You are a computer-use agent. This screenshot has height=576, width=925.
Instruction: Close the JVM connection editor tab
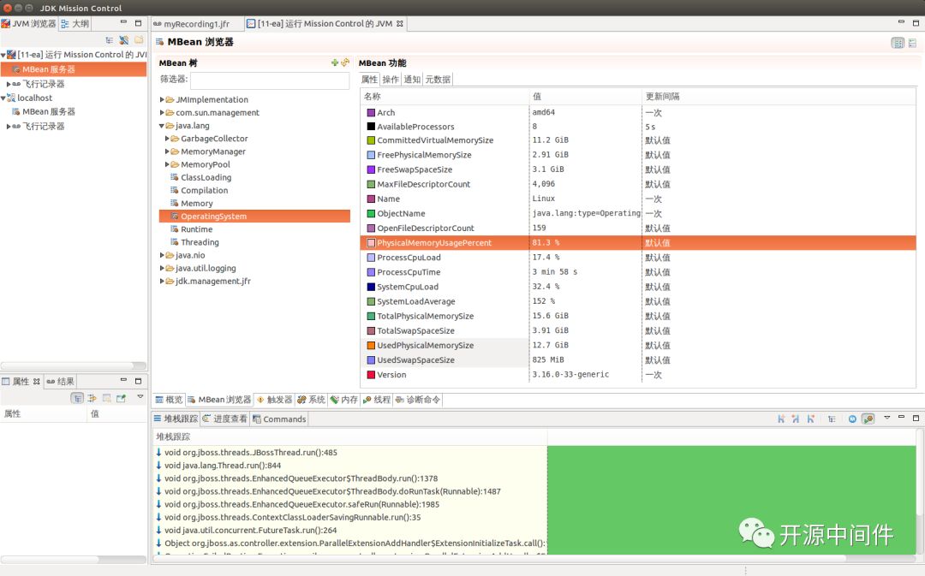click(400, 24)
